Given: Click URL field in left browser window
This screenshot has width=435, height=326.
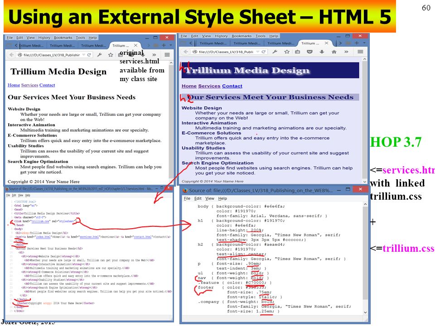Looking at the screenshot, I should tap(51, 55).
